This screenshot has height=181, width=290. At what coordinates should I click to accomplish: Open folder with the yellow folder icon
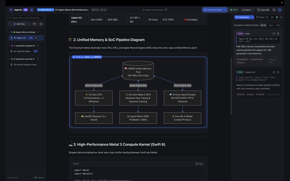34,24
